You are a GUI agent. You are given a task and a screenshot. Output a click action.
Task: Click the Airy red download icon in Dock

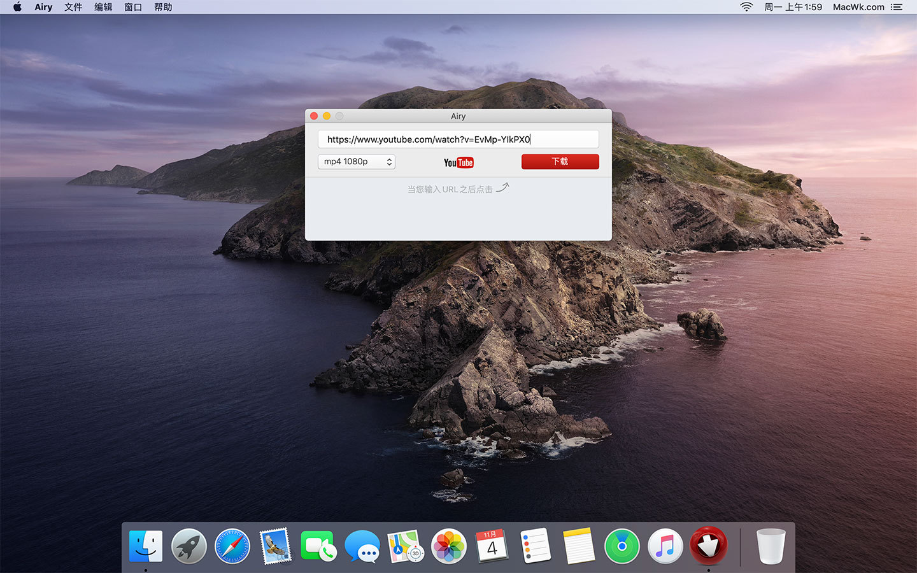coord(709,546)
